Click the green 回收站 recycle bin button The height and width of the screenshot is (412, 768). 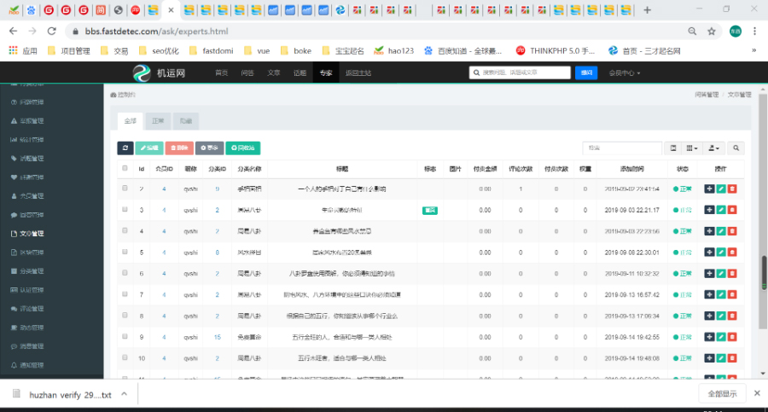(242, 148)
